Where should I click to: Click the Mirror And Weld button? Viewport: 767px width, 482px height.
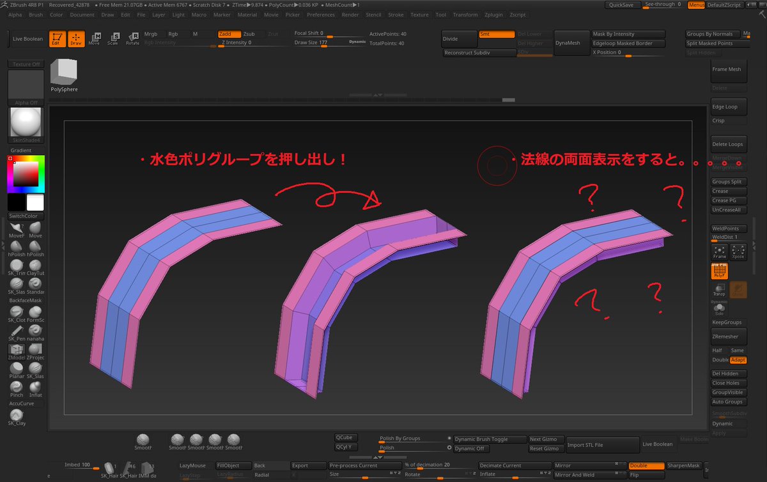tap(590, 475)
